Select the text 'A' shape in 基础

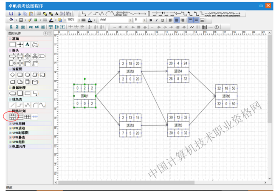(x=28, y=44)
